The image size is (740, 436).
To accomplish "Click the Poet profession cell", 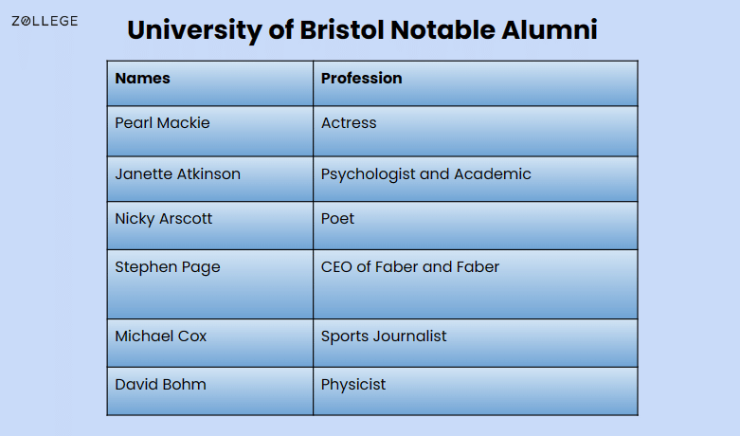I will (x=476, y=226).
